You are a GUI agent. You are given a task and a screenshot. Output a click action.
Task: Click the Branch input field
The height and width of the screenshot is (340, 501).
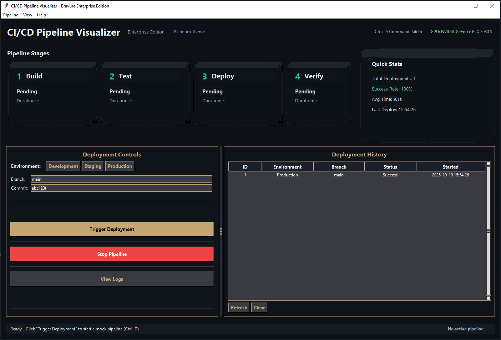121,179
